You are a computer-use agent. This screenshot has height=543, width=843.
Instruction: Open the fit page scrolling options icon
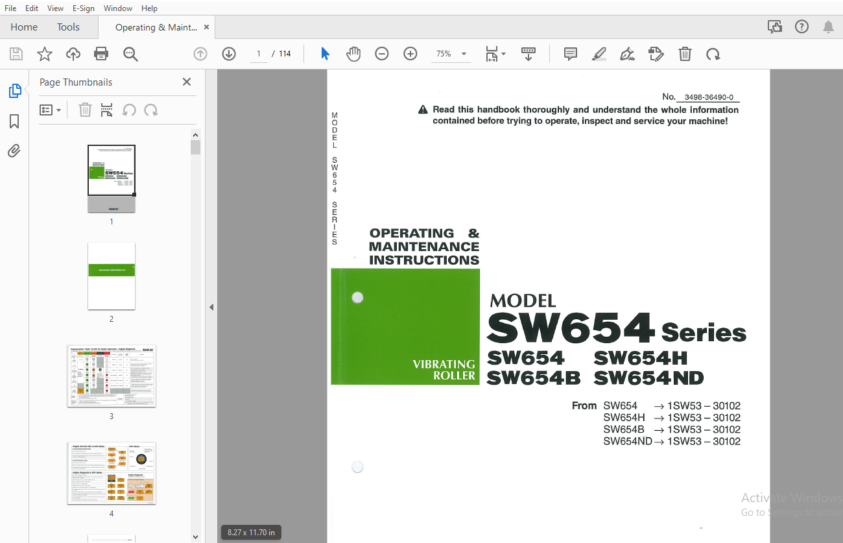click(495, 54)
